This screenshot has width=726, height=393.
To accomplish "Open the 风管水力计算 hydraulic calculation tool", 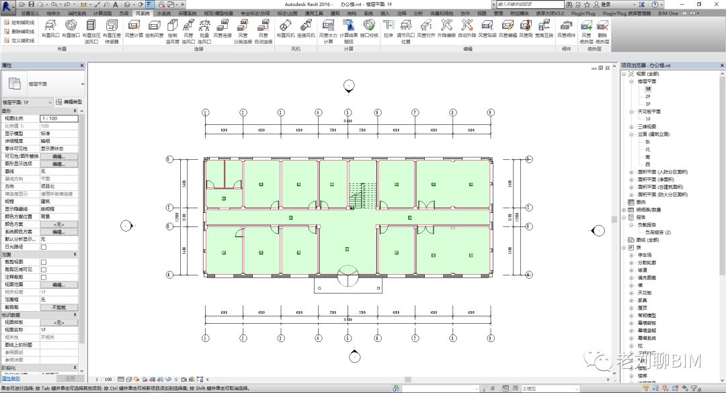I will tap(328, 32).
